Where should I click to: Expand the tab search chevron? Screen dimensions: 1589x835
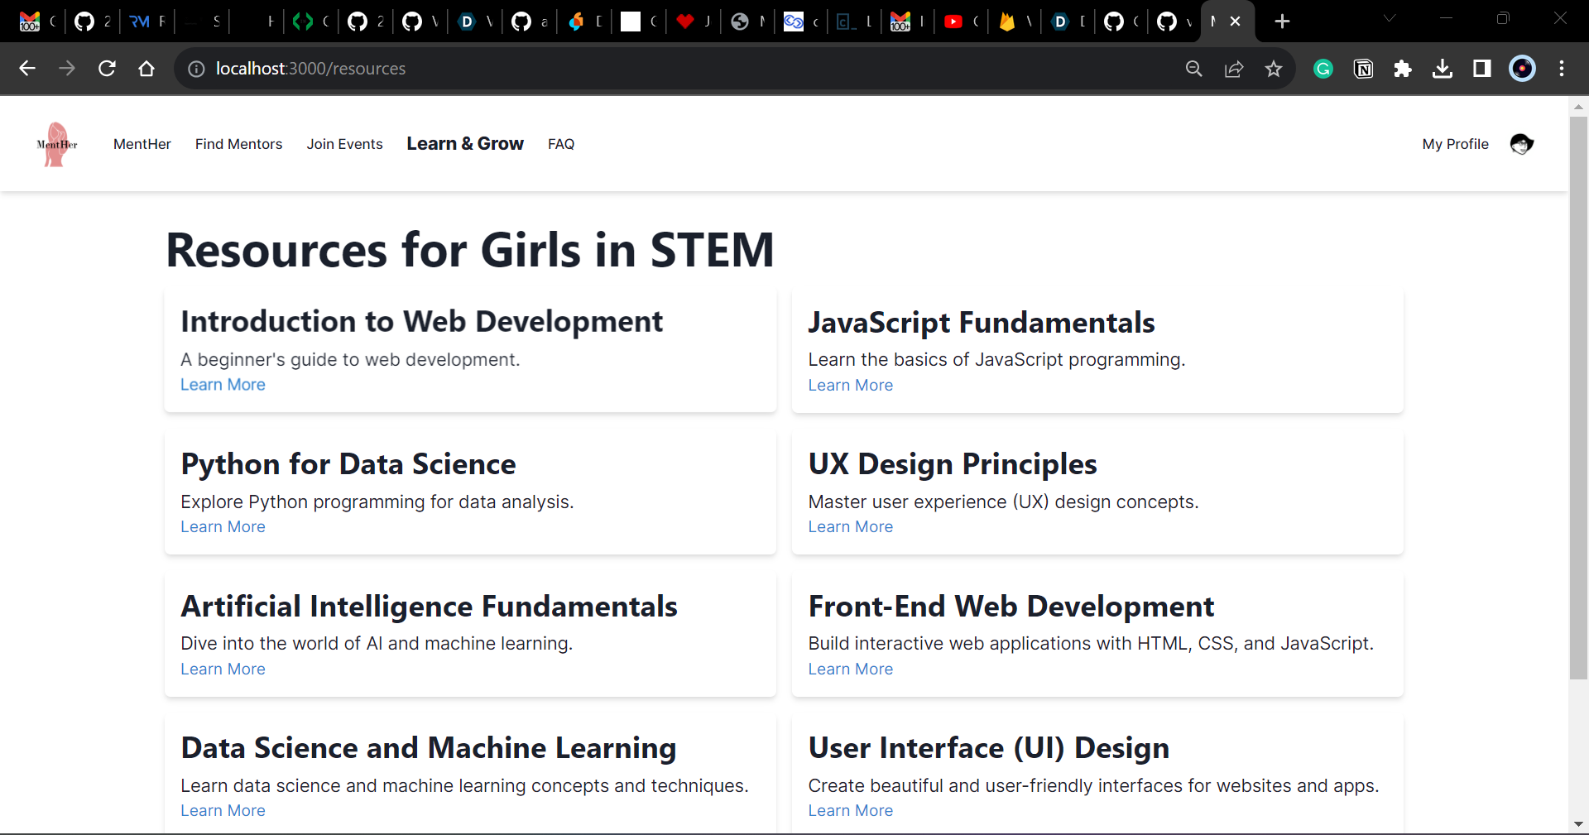click(1390, 18)
